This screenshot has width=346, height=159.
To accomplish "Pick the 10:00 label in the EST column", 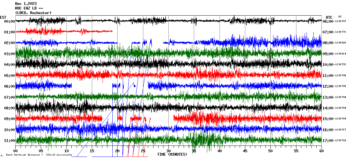I will click(9, 130).
